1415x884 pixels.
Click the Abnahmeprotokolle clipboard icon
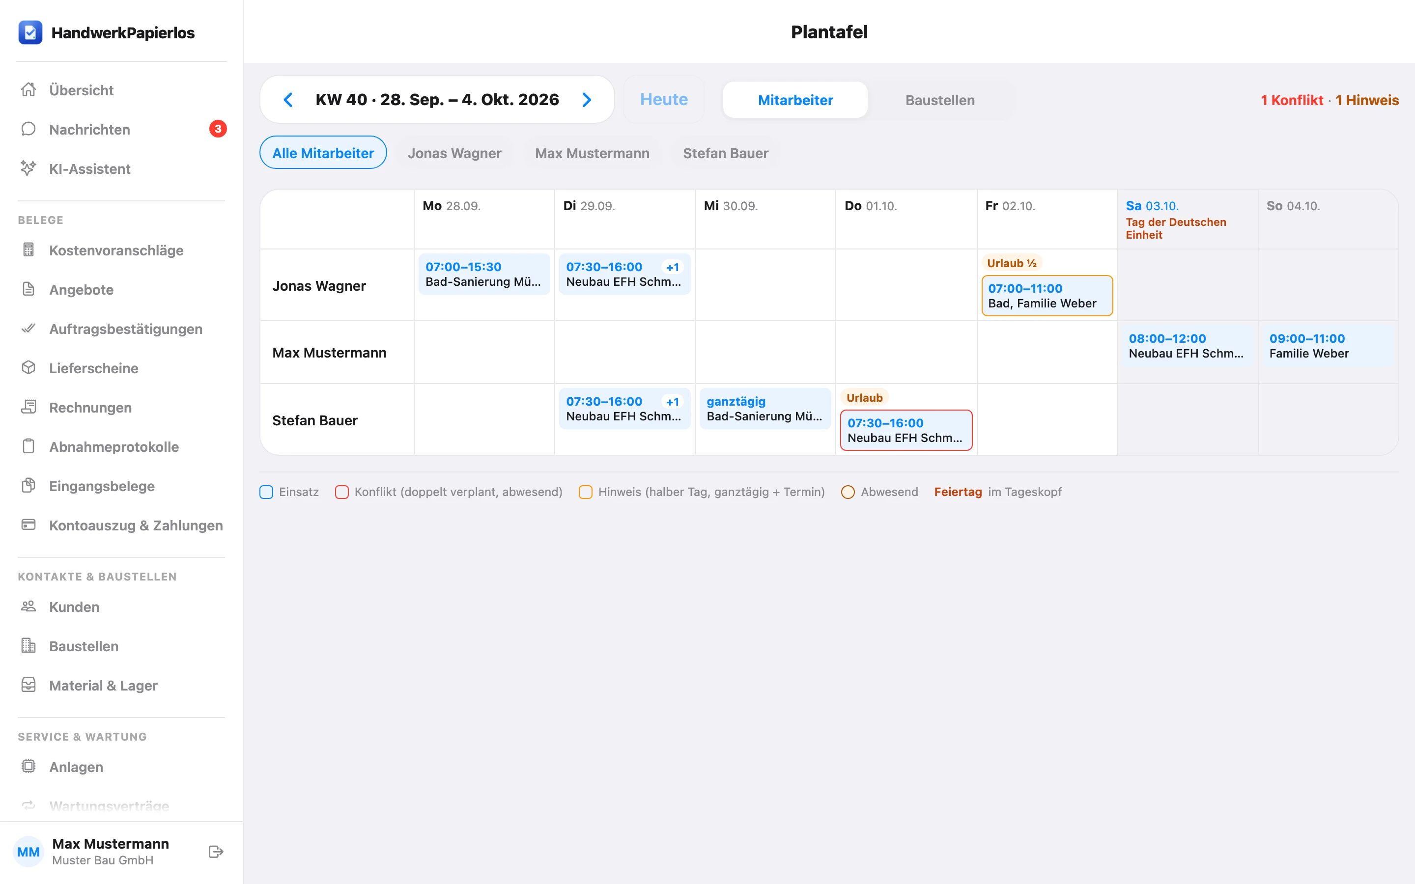[x=28, y=446]
